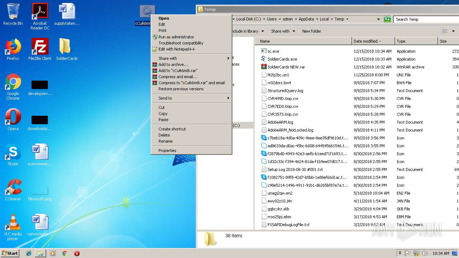This screenshot has height=258, width=459.
Task: Select the SoldierCards folder on the desktop
Action: 67,50
